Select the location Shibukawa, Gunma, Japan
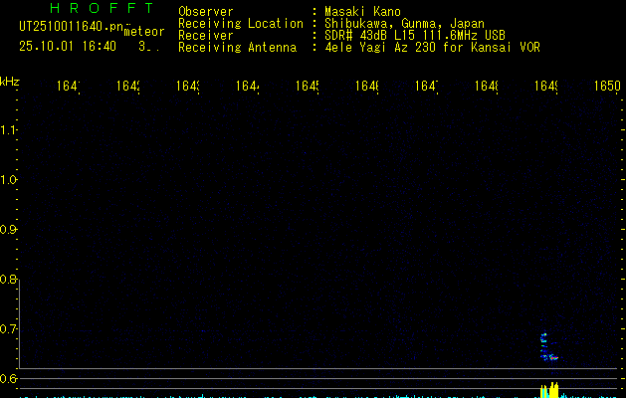This screenshot has width=626, height=398. [404, 24]
